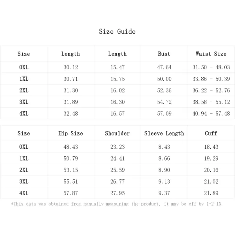Click the Shoulder column header
The image size is (235, 235).
(x=117, y=134)
